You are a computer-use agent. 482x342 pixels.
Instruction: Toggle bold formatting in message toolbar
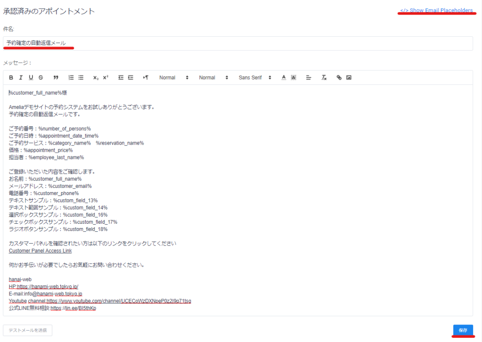pyautogui.click(x=11, y=78)
